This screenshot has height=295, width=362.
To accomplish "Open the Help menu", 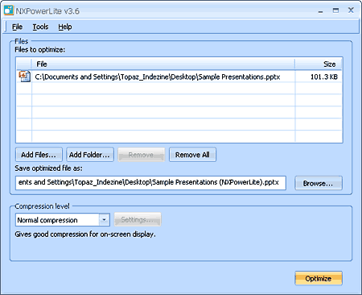I will point(65,27).
